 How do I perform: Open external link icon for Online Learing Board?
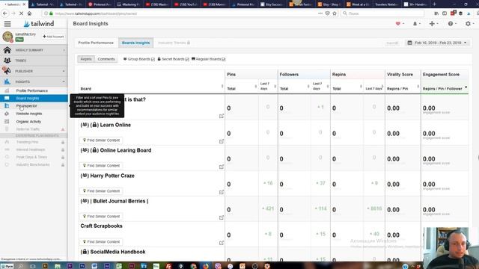pos(222,167)
